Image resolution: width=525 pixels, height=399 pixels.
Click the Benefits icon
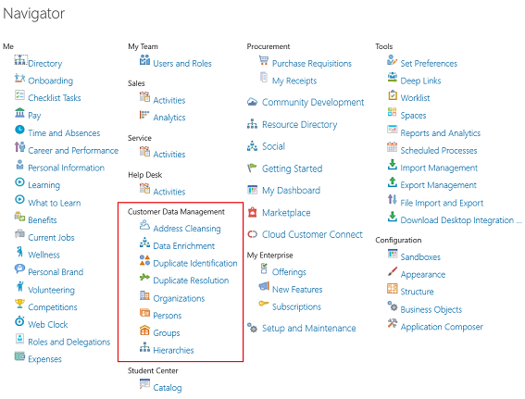tap(19, 217)
